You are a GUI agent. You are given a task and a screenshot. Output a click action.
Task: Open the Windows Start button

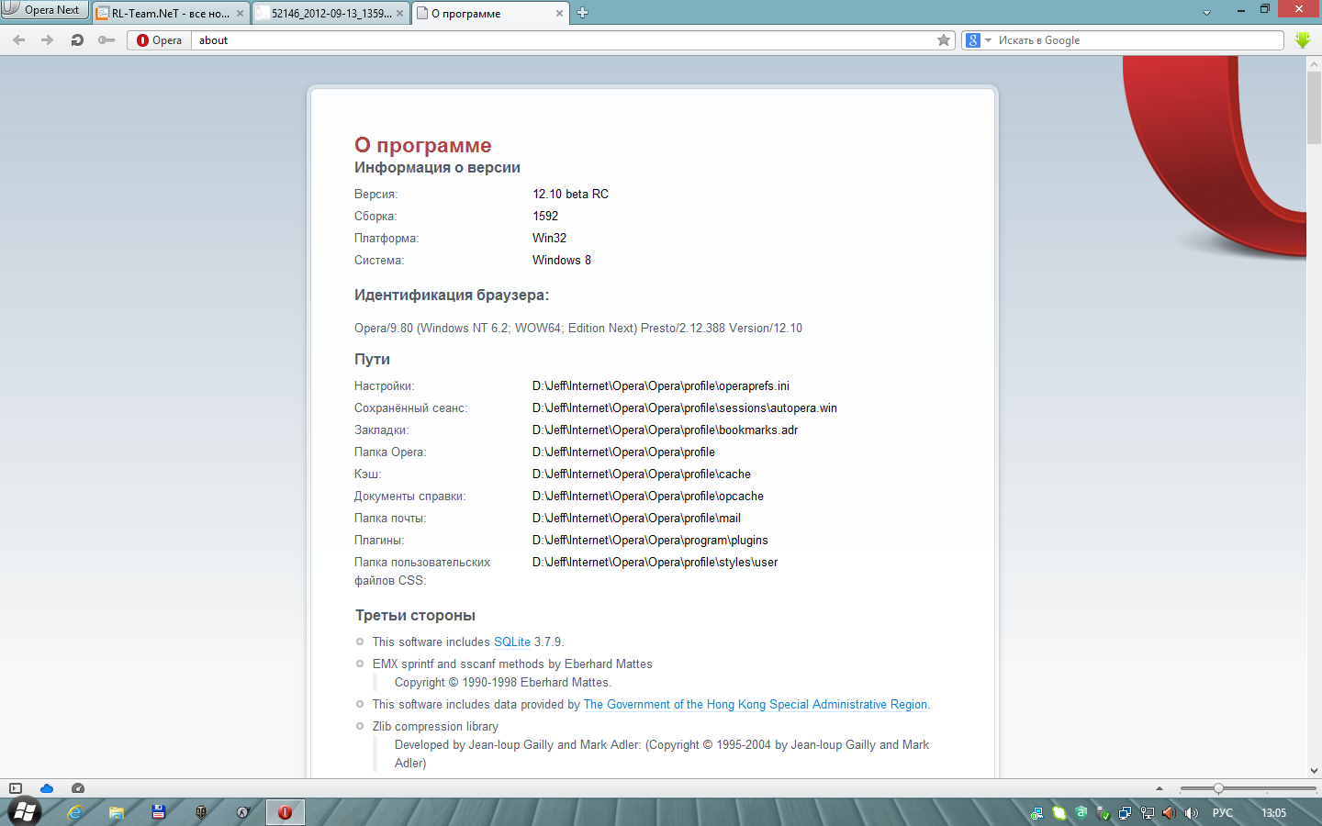(25, 812)
